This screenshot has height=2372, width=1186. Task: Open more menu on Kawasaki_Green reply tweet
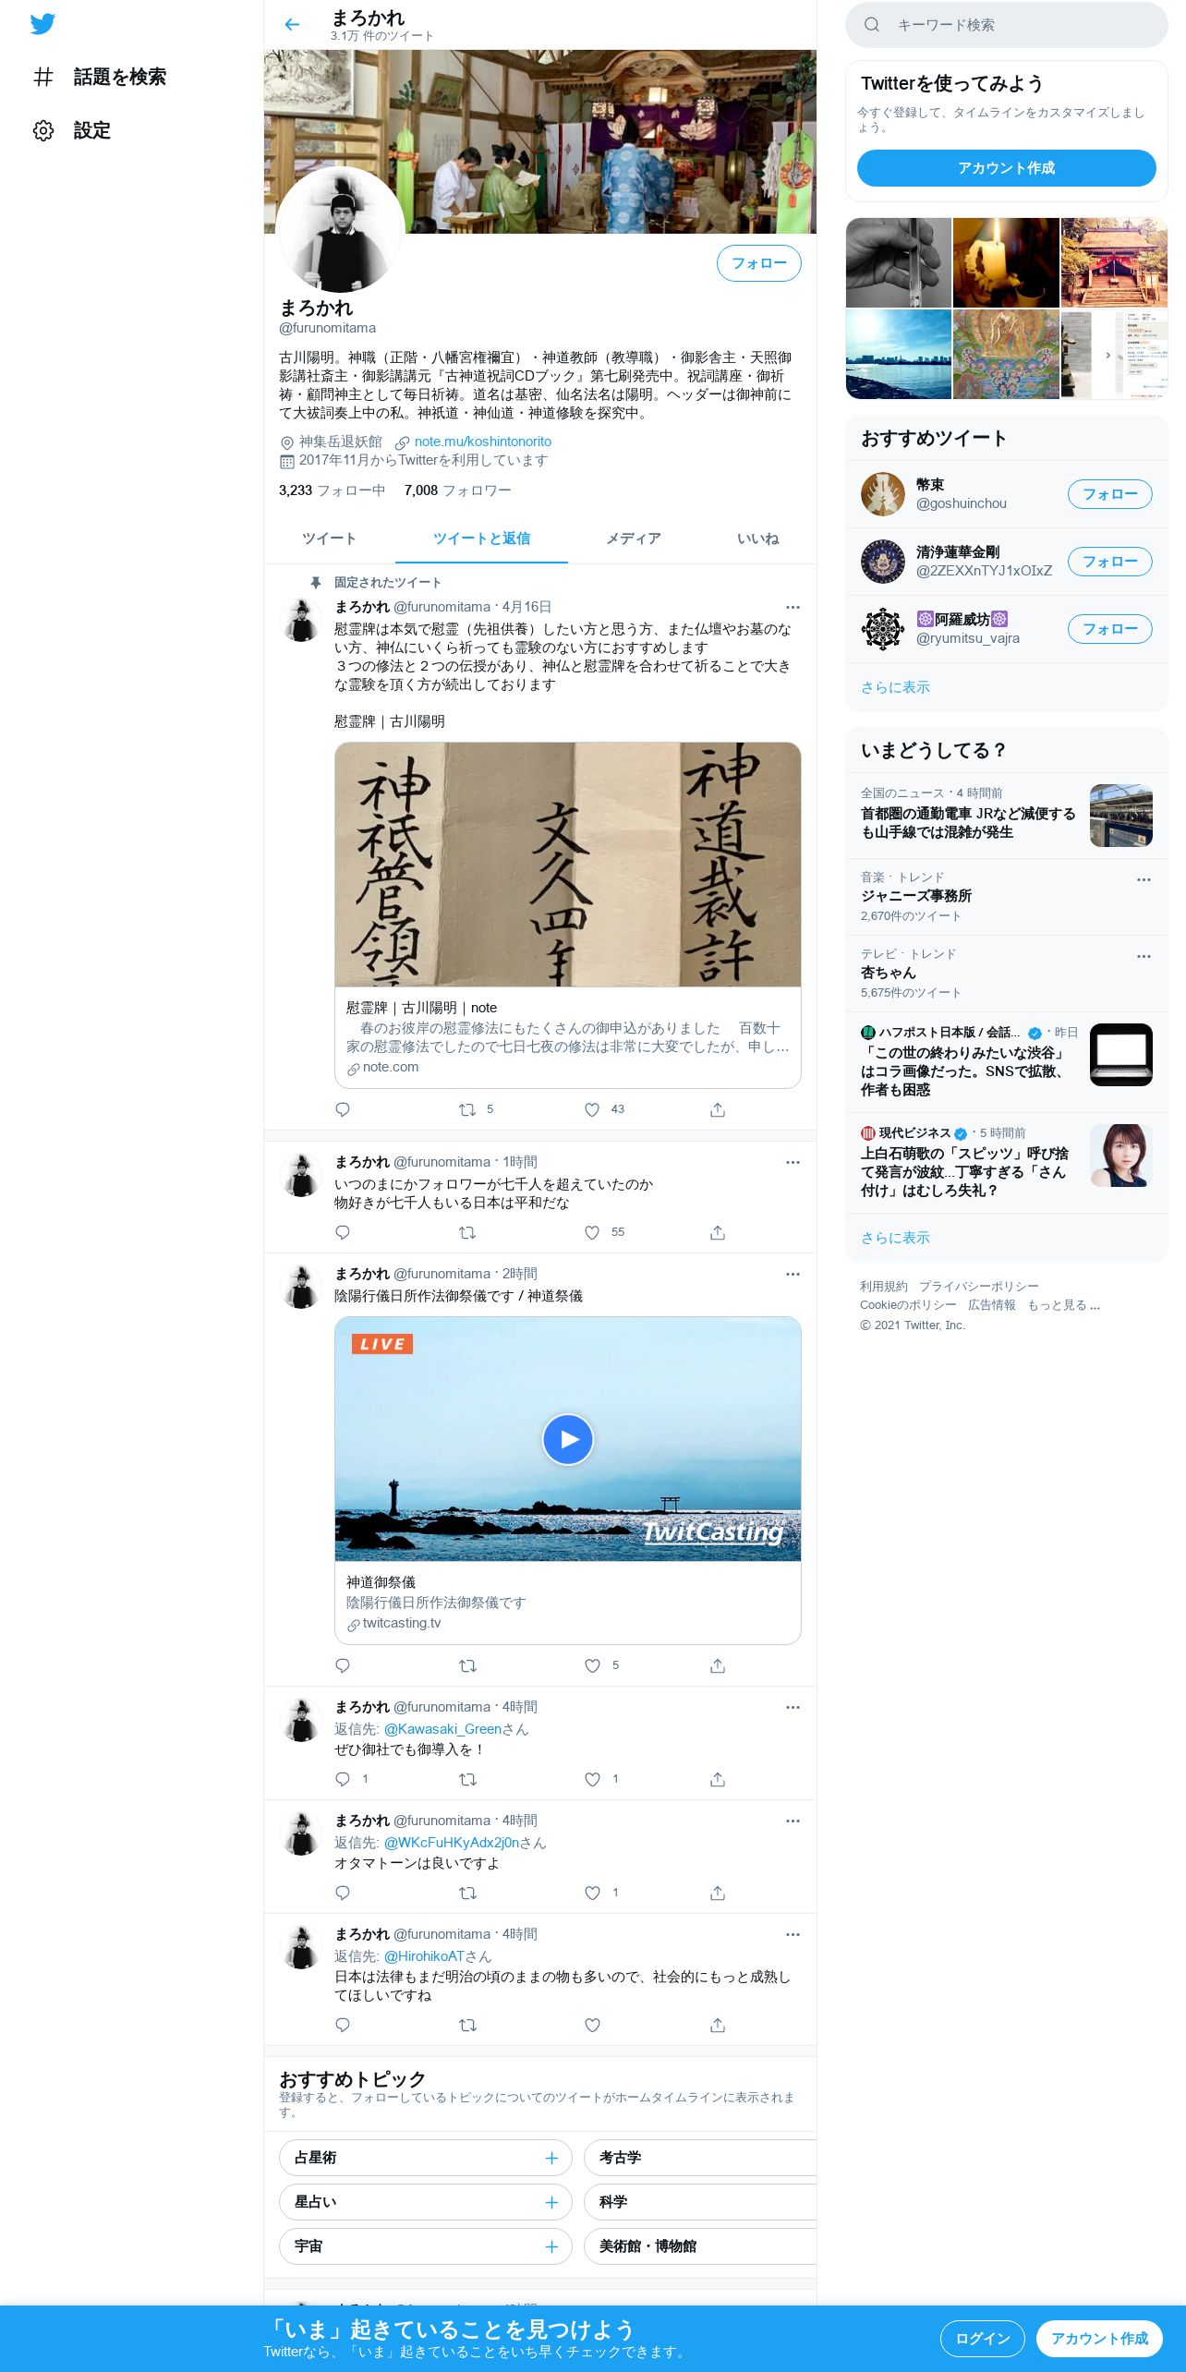point(793,1707)
